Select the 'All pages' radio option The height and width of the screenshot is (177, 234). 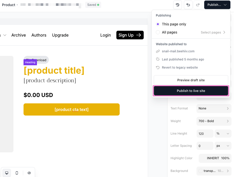coord(158,32)
